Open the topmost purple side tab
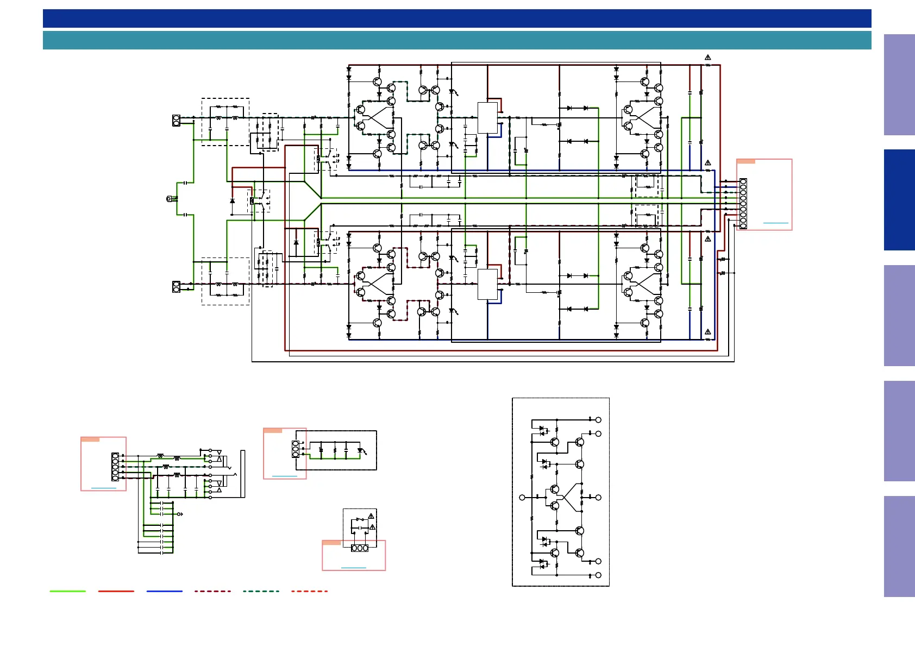 coord(899,85)
